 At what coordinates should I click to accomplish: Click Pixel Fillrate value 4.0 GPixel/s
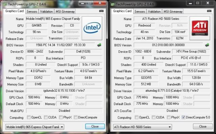tap(38, 71)
